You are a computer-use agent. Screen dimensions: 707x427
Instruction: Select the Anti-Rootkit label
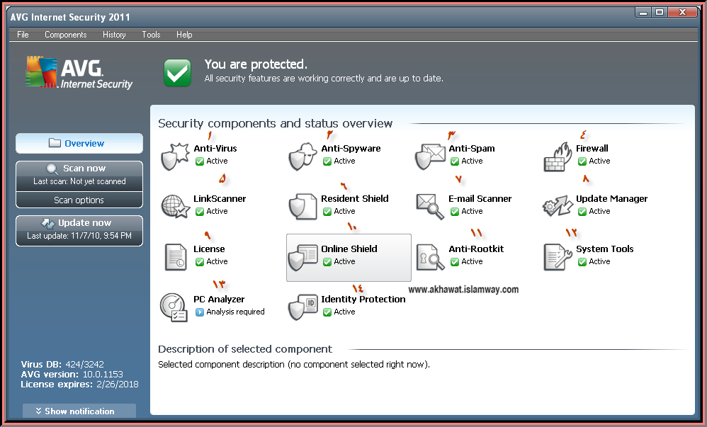pyautogui.click(x=476, y=249)
